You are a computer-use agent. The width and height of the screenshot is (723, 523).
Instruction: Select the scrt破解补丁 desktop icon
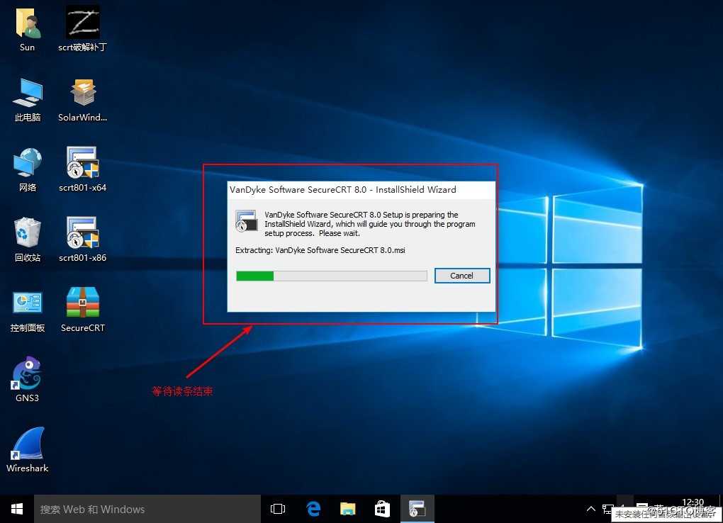pos(82,28)
